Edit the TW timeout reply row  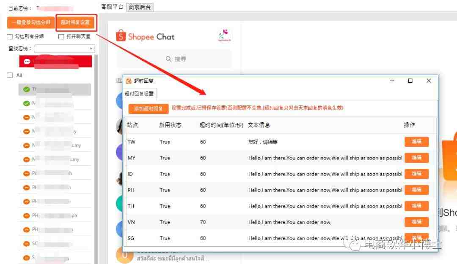click(x=416, y=142)
